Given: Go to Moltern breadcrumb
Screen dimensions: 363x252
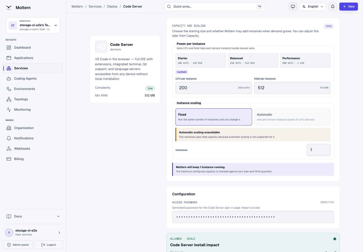Looking at the screenshot, I should pos(77,7).
